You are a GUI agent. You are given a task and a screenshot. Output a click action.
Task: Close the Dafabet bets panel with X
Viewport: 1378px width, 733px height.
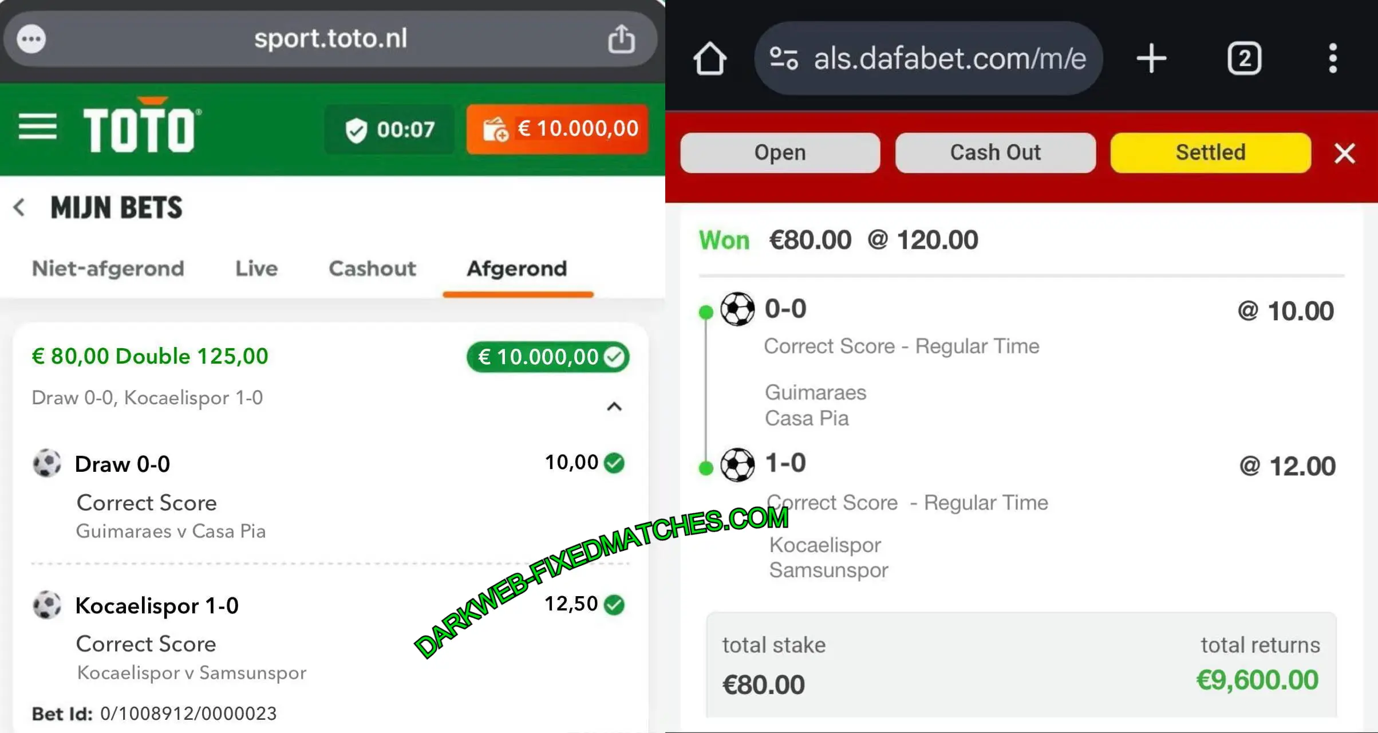[1344, 153]
